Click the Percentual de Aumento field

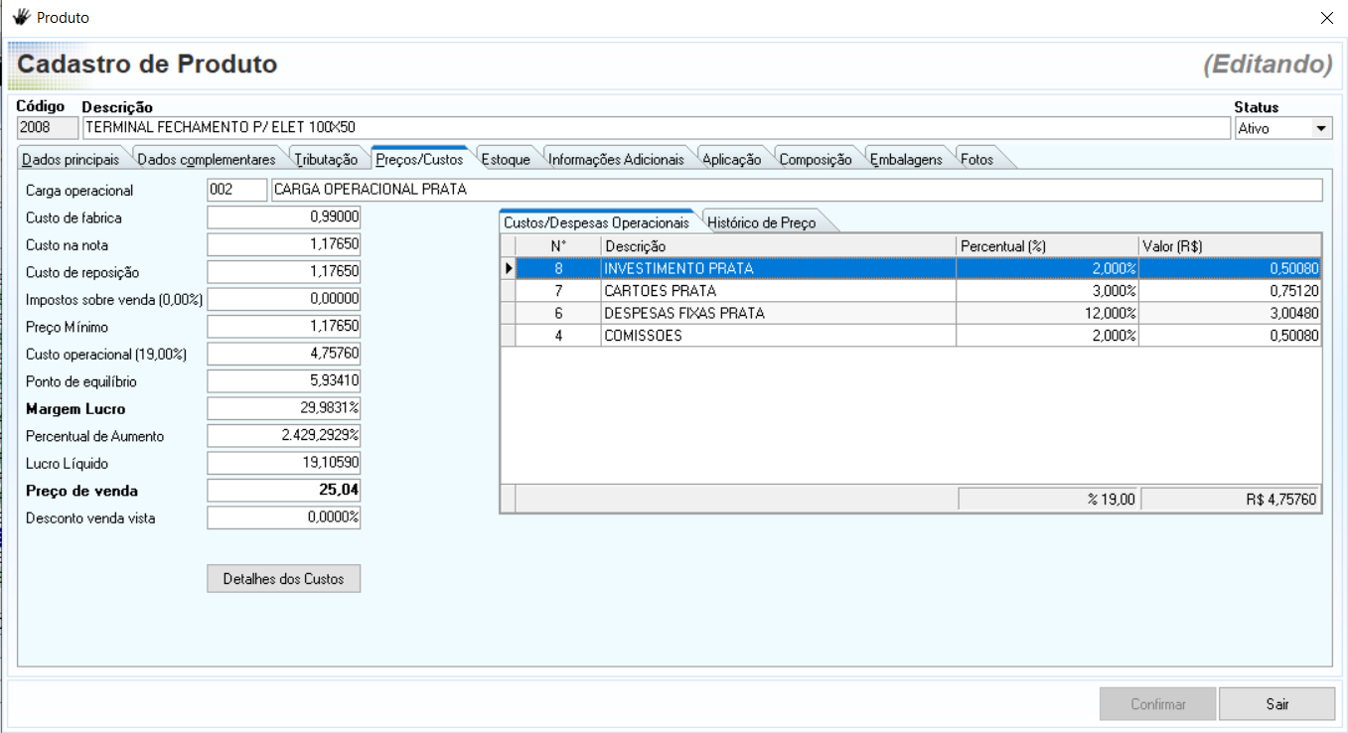click(x=284, y=436)
